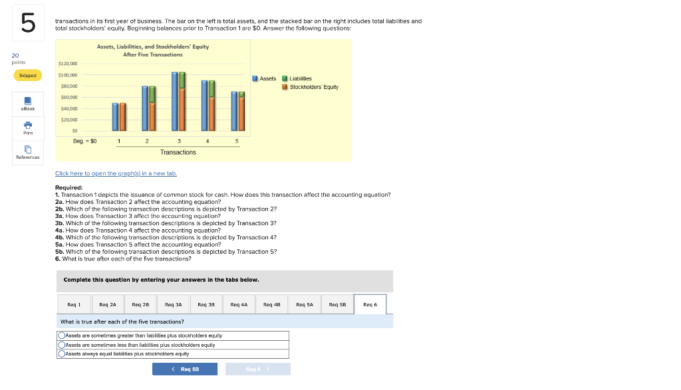Switch to the Req 4A tab

click(238, 304)
